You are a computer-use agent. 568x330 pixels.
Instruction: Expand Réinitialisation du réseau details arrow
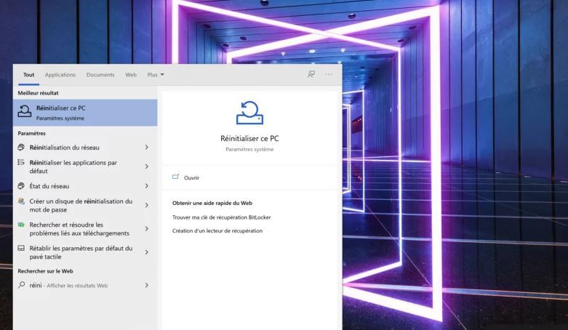click(x=147, y=147)
